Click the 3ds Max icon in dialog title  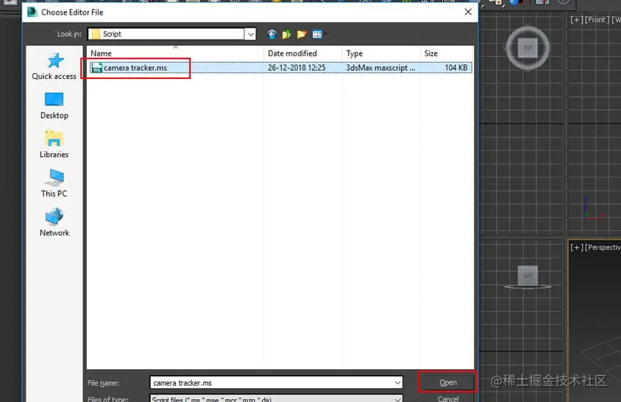point(32,12)
